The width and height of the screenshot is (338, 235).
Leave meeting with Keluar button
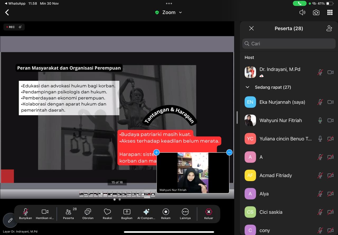tap(208, 214)
